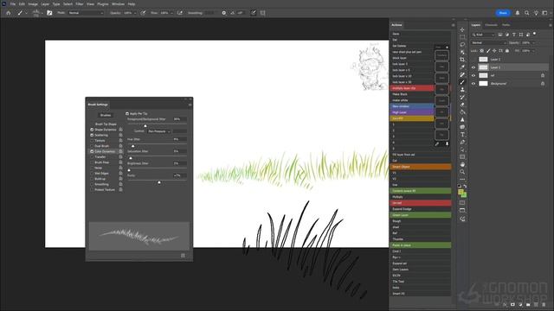Screen dimensions: 554x311
Task: Open the Filter menu
Action: 79,3
